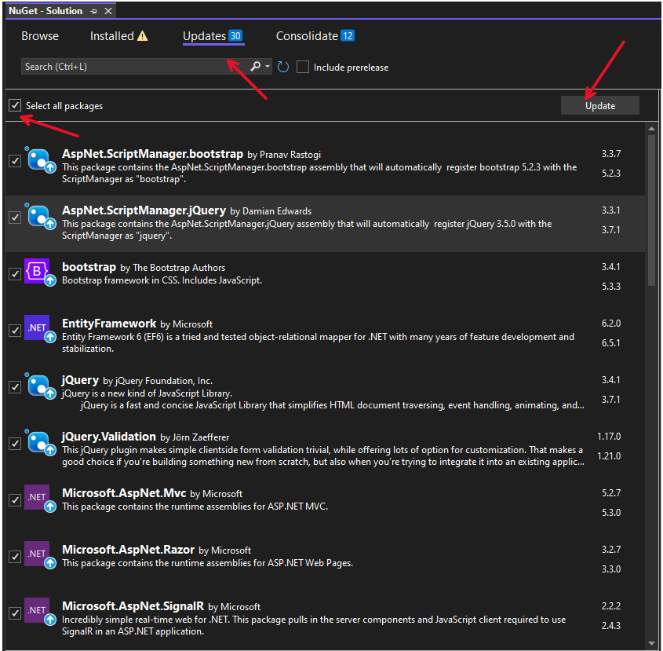663x651 pixels.
Task: Uncheck the Microsoft.AspNet.SignalR checkbox
Action: pyautogui.click(x=15, y=613)
